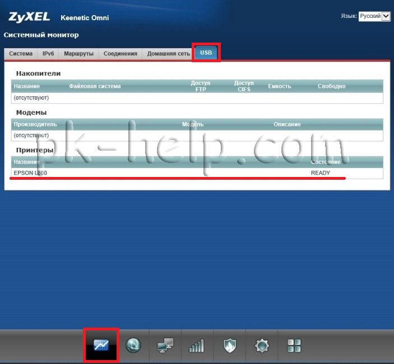Click the Доступ CIFS column header

(x=244, y=86)
